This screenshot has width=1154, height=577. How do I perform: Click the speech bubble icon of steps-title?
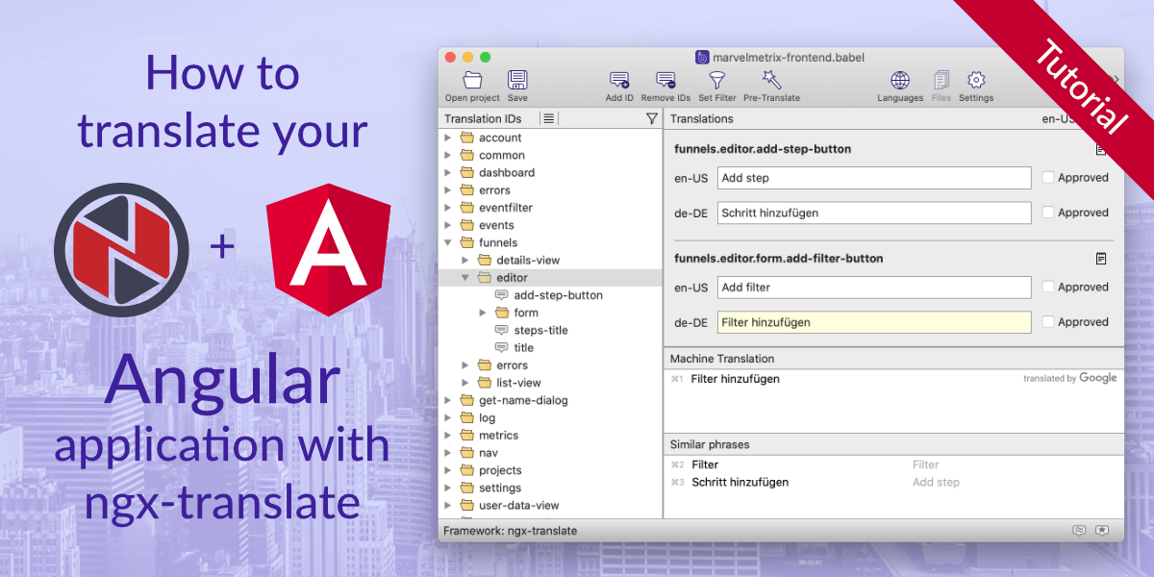coord(501,330)
